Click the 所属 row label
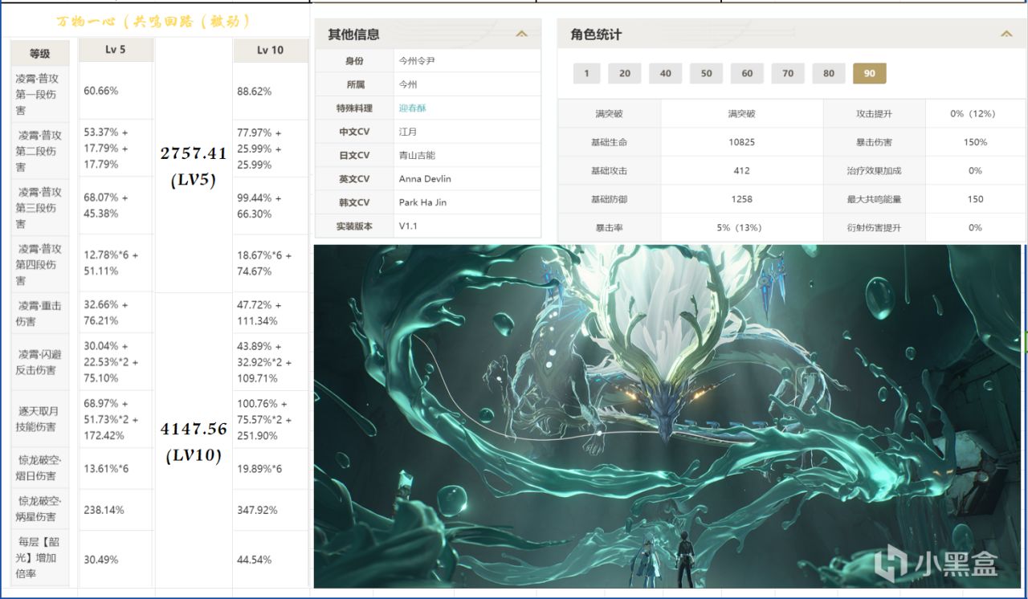Screen dimensions: 1028x599 354,84
